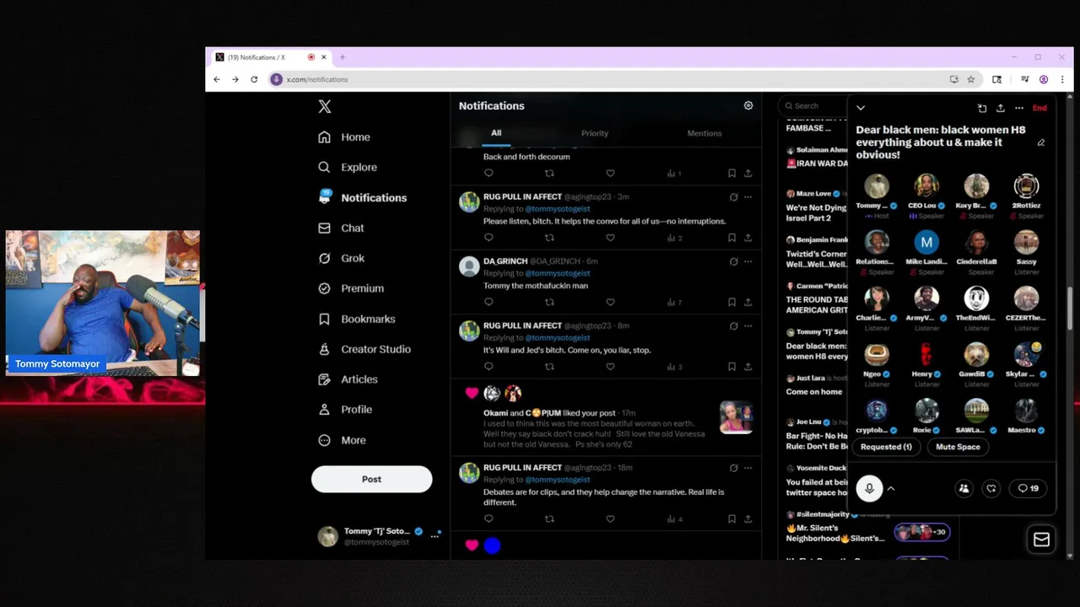Bookmark the 'Debates are for clips' reply
This screenshot has width=1080, height=607.
click(x=732, y=519)
